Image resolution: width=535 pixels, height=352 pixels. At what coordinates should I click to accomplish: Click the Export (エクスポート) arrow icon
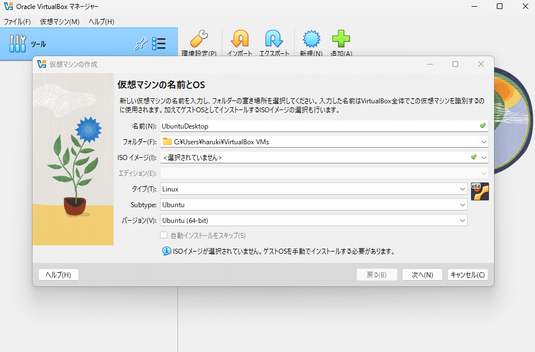(273, 39)
